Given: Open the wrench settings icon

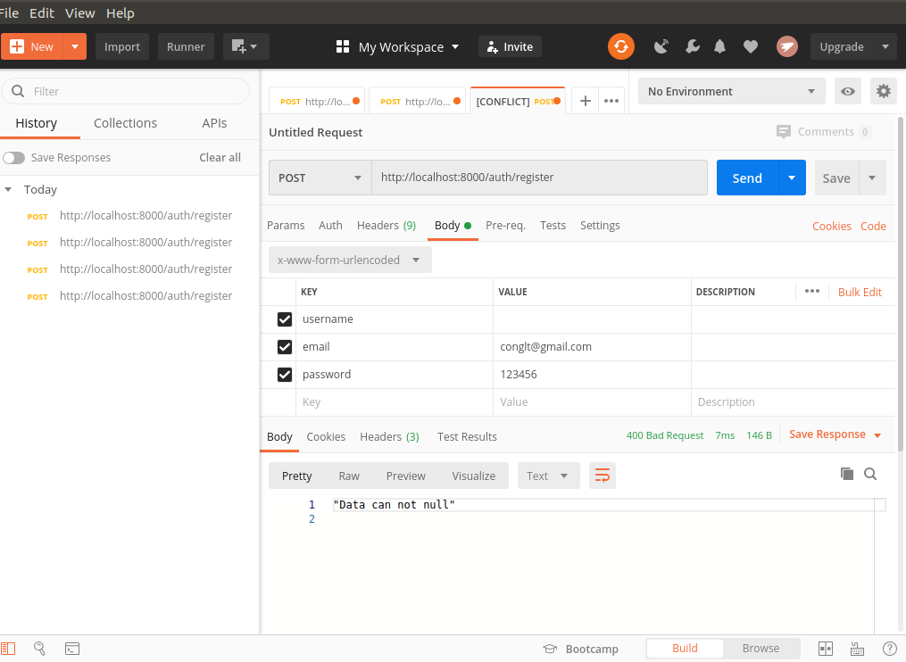Looking at the screenshot, I should pyautogui.click(x=692, y=46).
